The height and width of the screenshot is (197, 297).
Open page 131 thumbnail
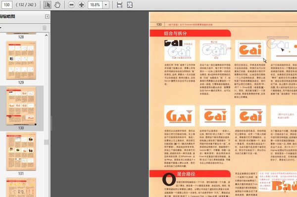(21, 151)
